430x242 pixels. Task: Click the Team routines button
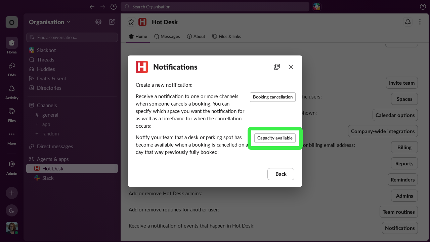pyautogui.click(x=399, y=212)
